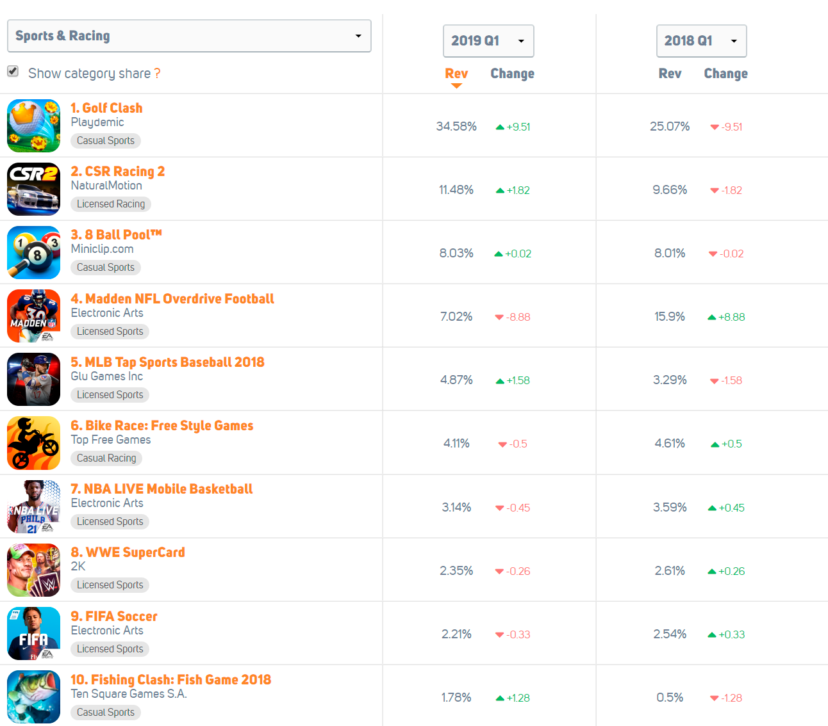Screen dimensions: 828x726
Task: Click the FIFA Soccer app icon
Action: (33, 633)
